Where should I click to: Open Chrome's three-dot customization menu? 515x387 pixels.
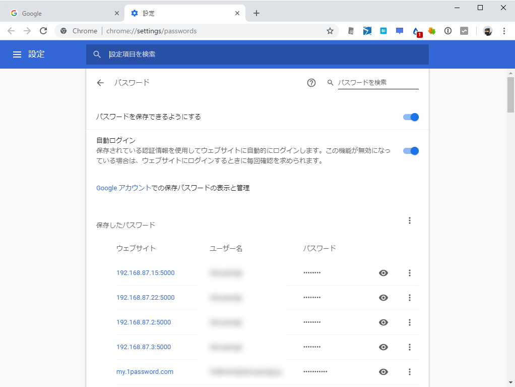(504, 31)
